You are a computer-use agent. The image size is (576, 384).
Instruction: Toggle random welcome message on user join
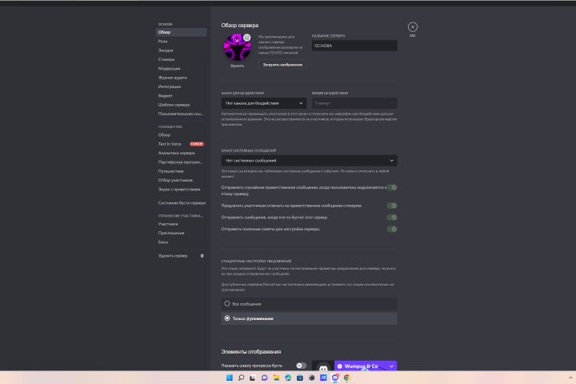tap(392, 187)
